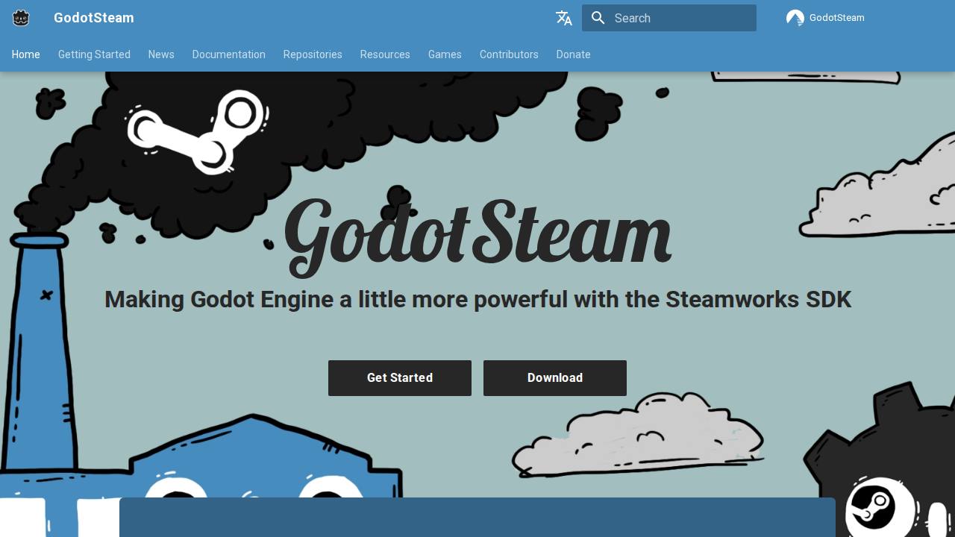955x537 pixels.
Task: Open the Getting Started tab
Action: click(94, 54)
